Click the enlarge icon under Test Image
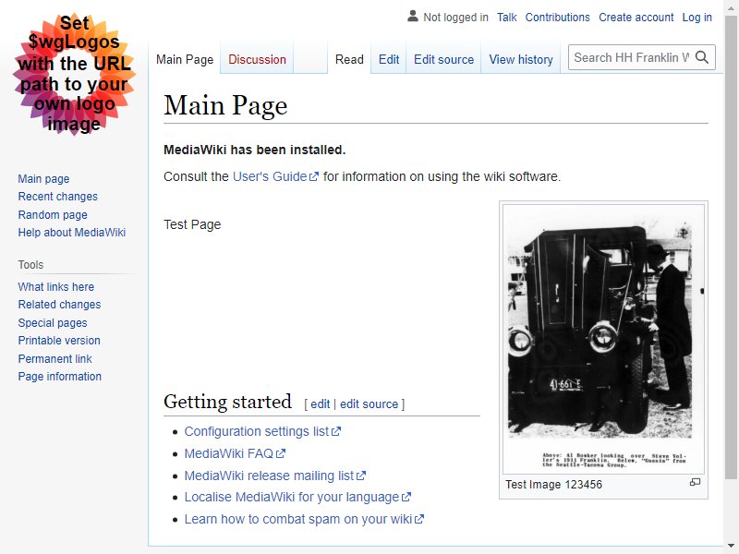Viewport: 739px width, 554px height. pos(695,482)
